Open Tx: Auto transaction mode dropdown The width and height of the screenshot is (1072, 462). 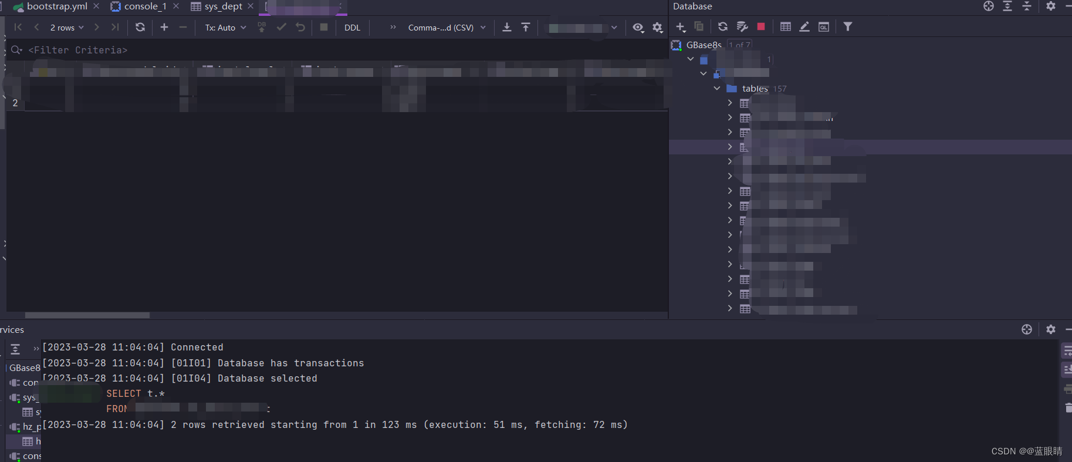pos(225,28)
